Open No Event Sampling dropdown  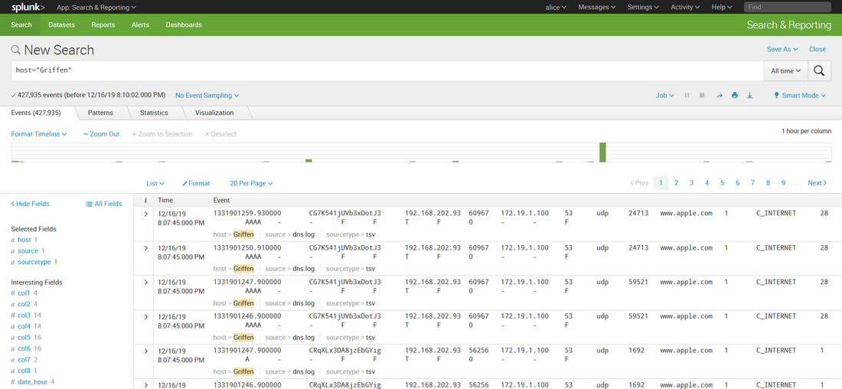(x=207, y=95)
